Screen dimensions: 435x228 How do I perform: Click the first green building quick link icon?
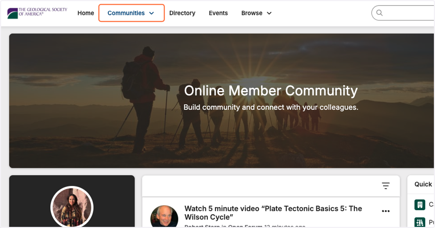(420, 205)
